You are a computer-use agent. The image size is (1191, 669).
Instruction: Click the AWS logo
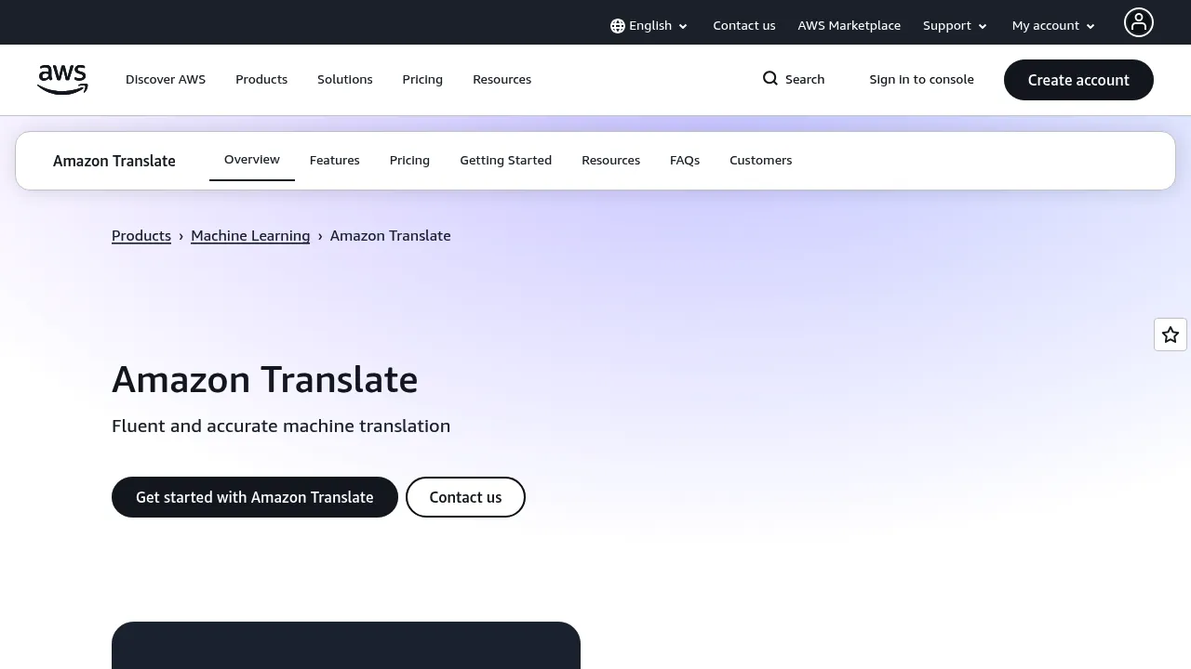point(62,80)
